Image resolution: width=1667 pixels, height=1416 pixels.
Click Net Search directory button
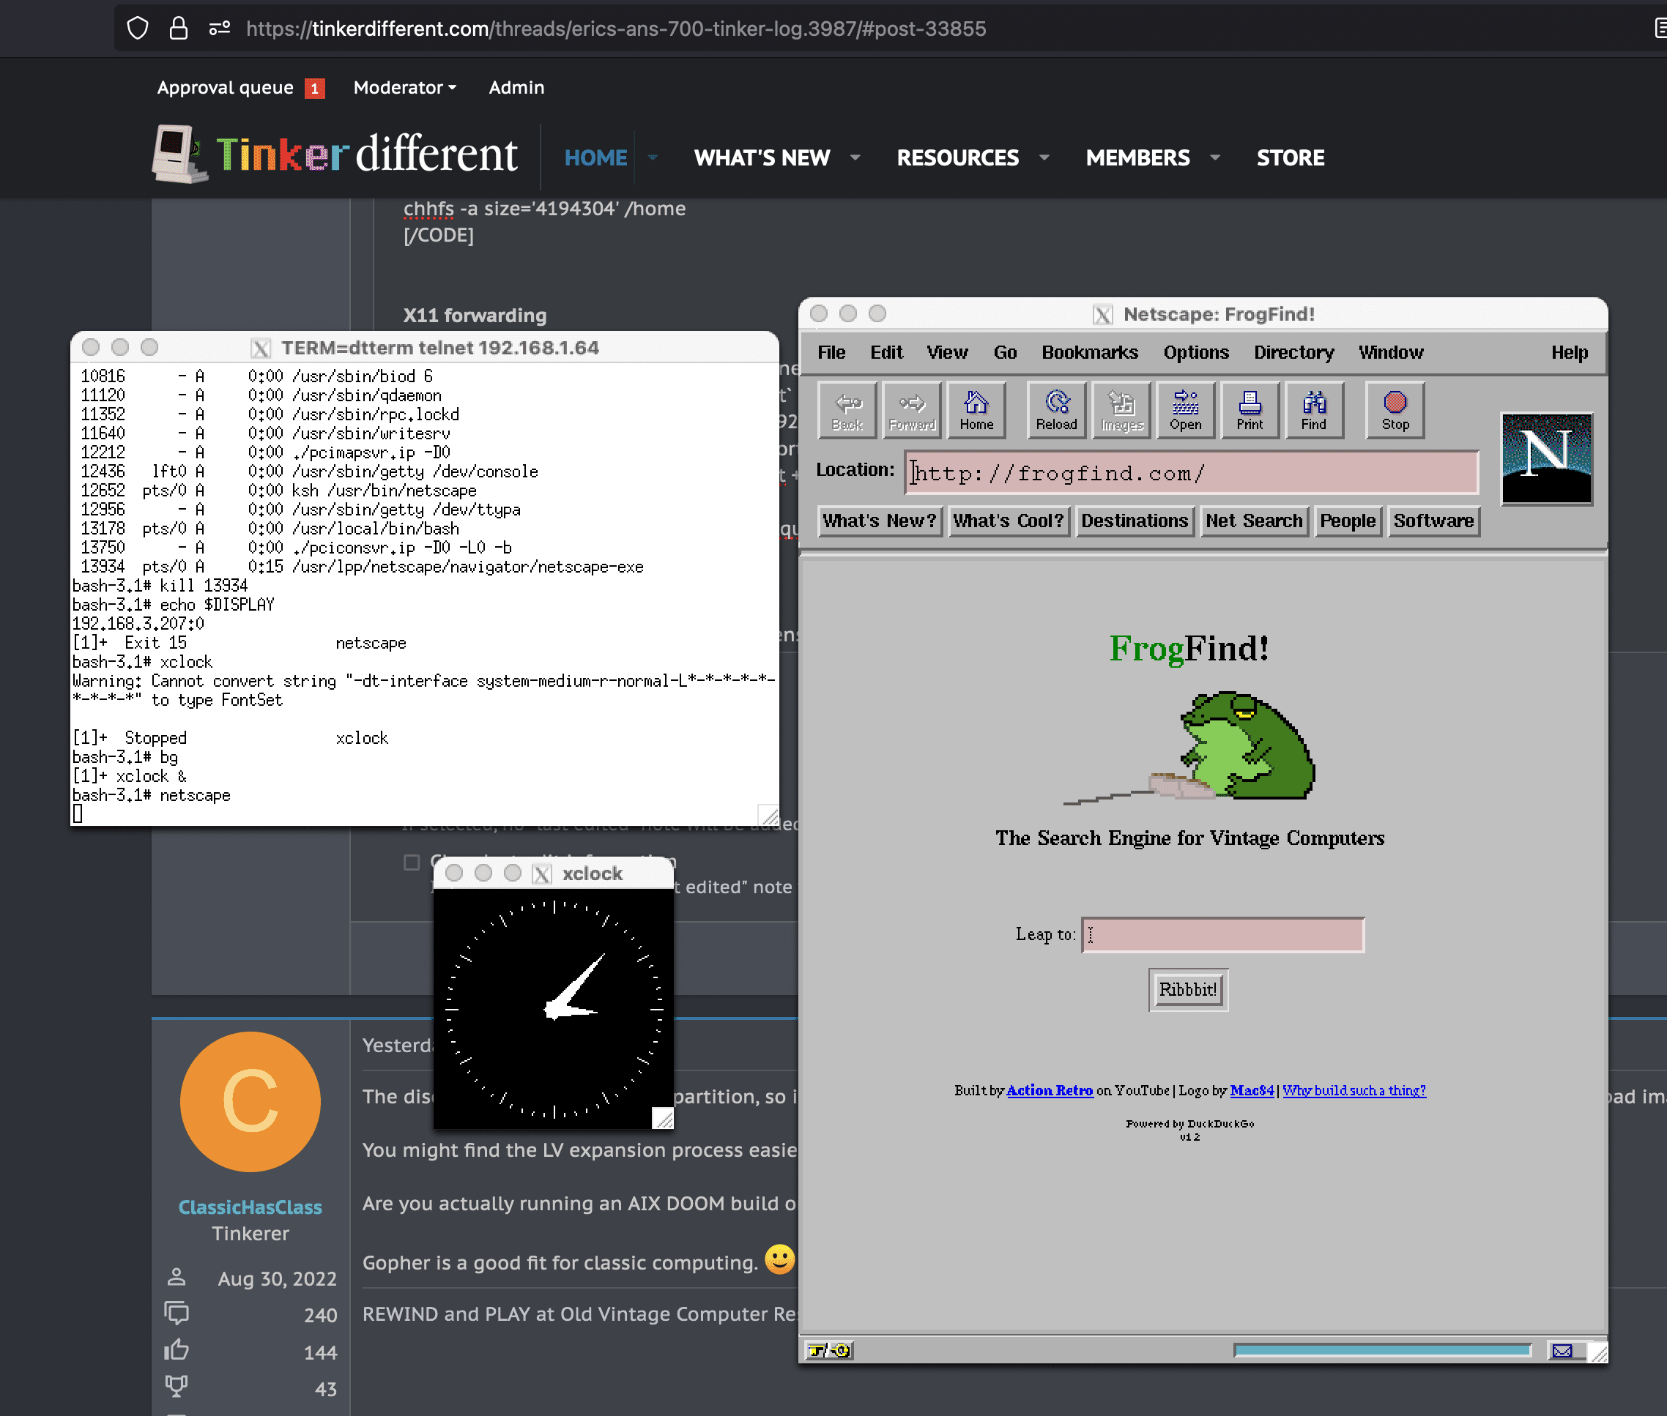click(1254, 521)
